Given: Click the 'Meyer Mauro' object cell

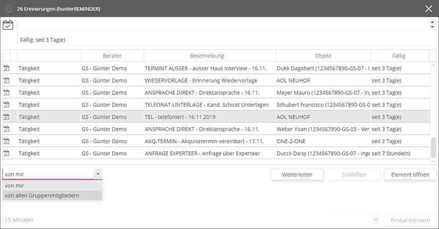Looking at the screenshot, I should click(x=323, y=92).
